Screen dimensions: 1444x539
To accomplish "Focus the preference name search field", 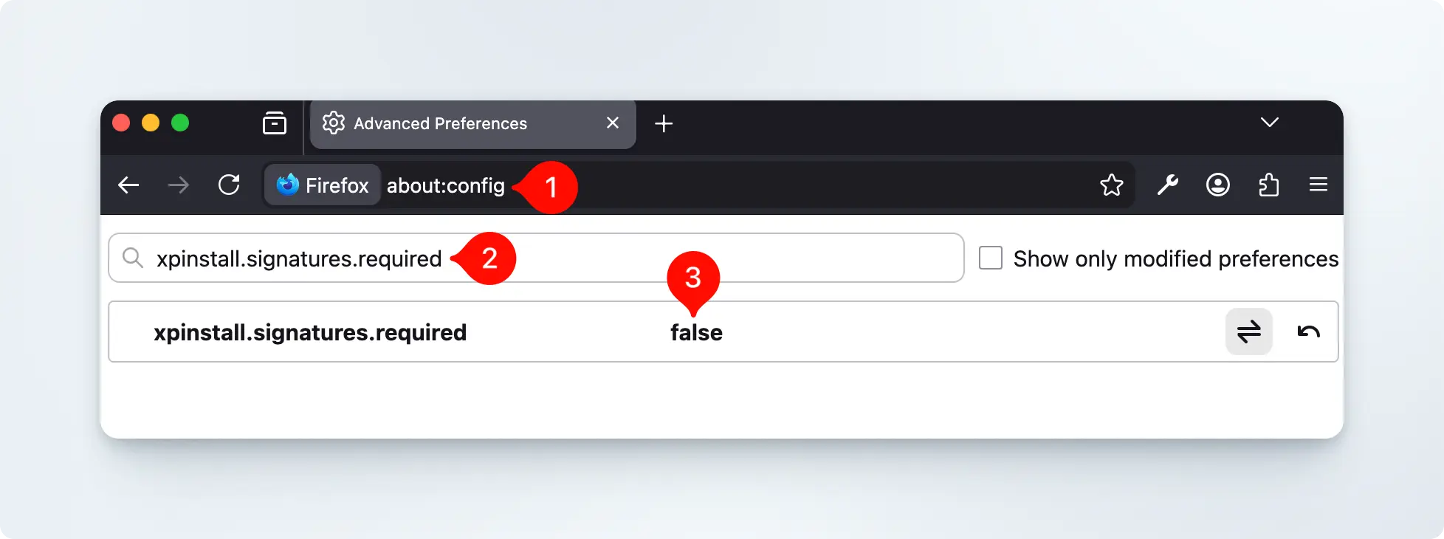I will [x=664, y=258].
